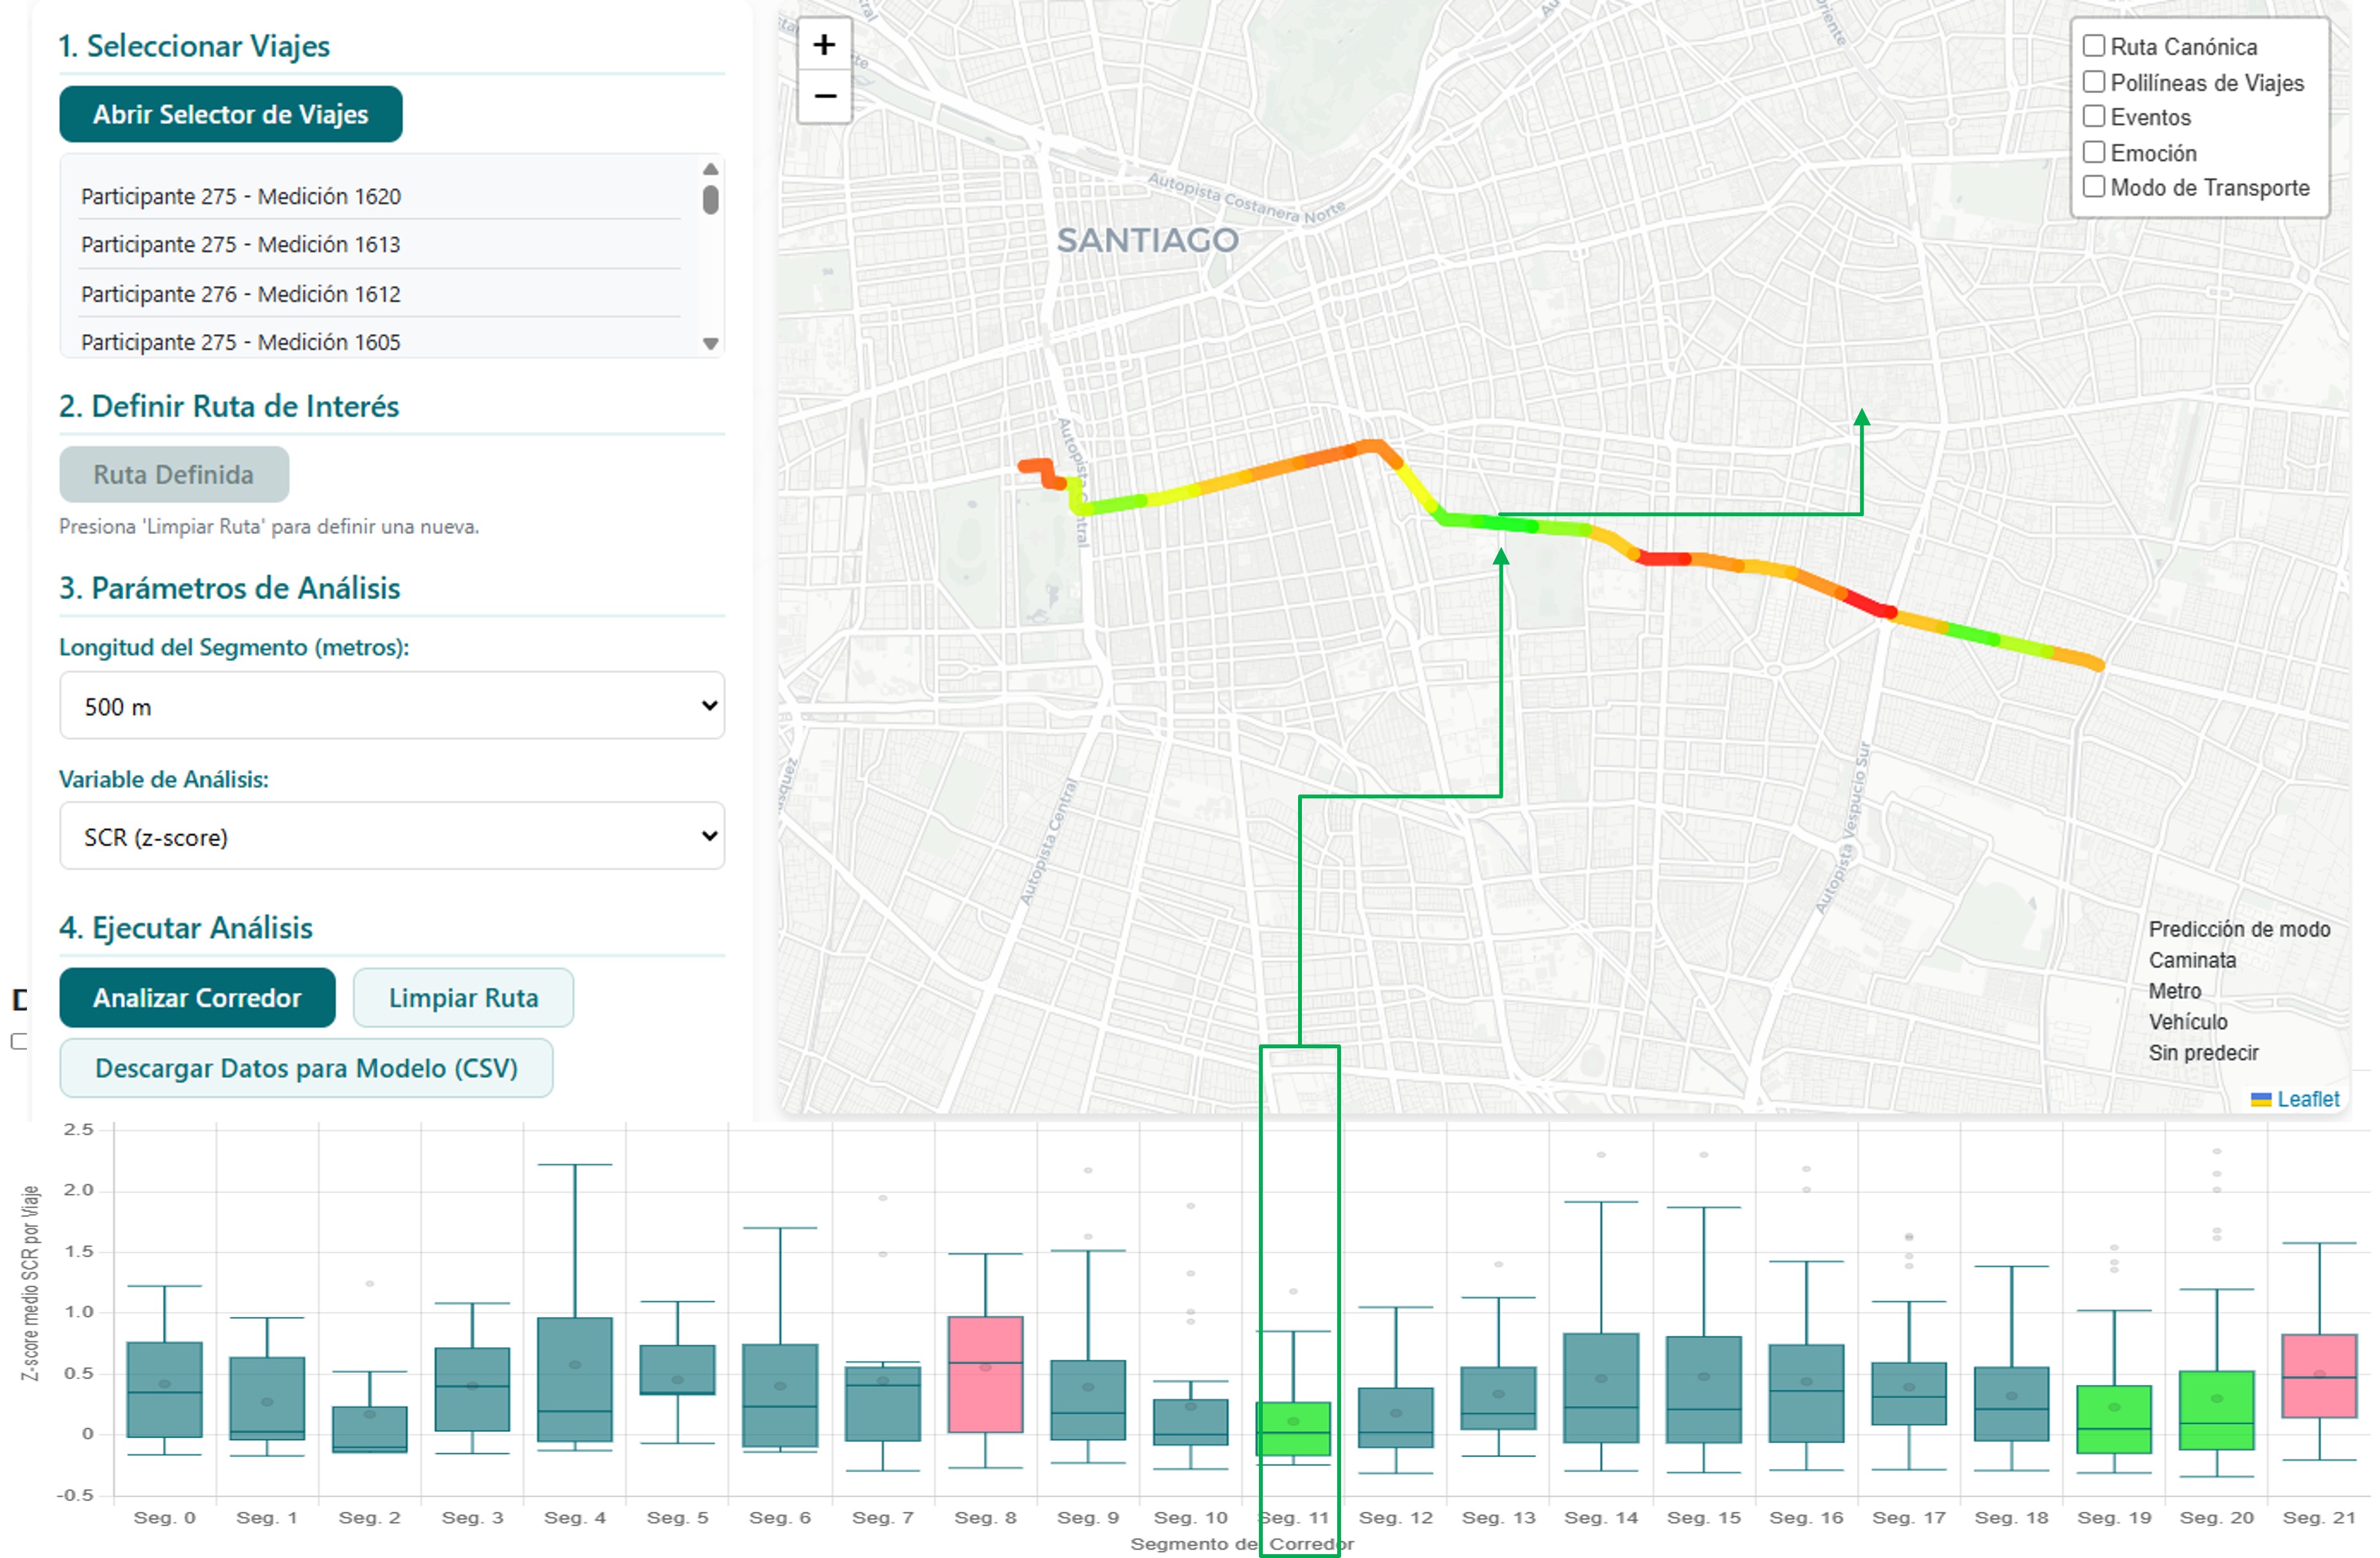Click Analizar Corredor button
2380x1558 pixels.
point(197,997)
